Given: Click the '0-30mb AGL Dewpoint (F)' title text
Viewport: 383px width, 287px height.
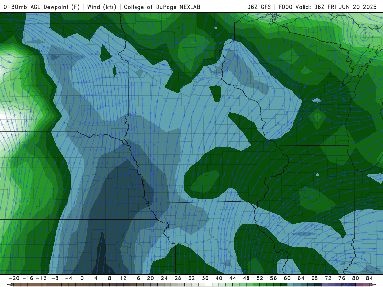Looking at the screenshot, I should pos(42,7).
